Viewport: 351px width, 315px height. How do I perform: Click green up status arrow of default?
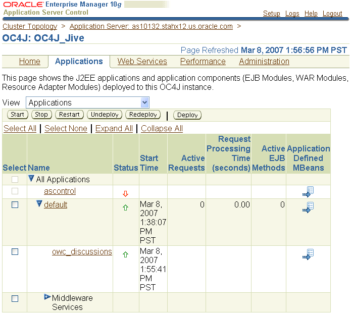coord(125,207)
